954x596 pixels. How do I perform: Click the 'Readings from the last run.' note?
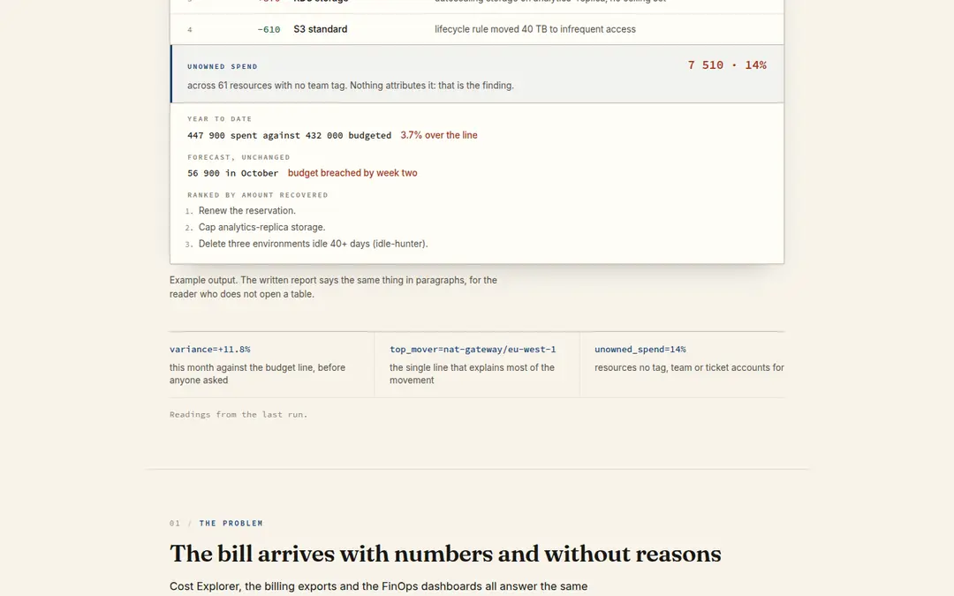[x=238, y=414]
